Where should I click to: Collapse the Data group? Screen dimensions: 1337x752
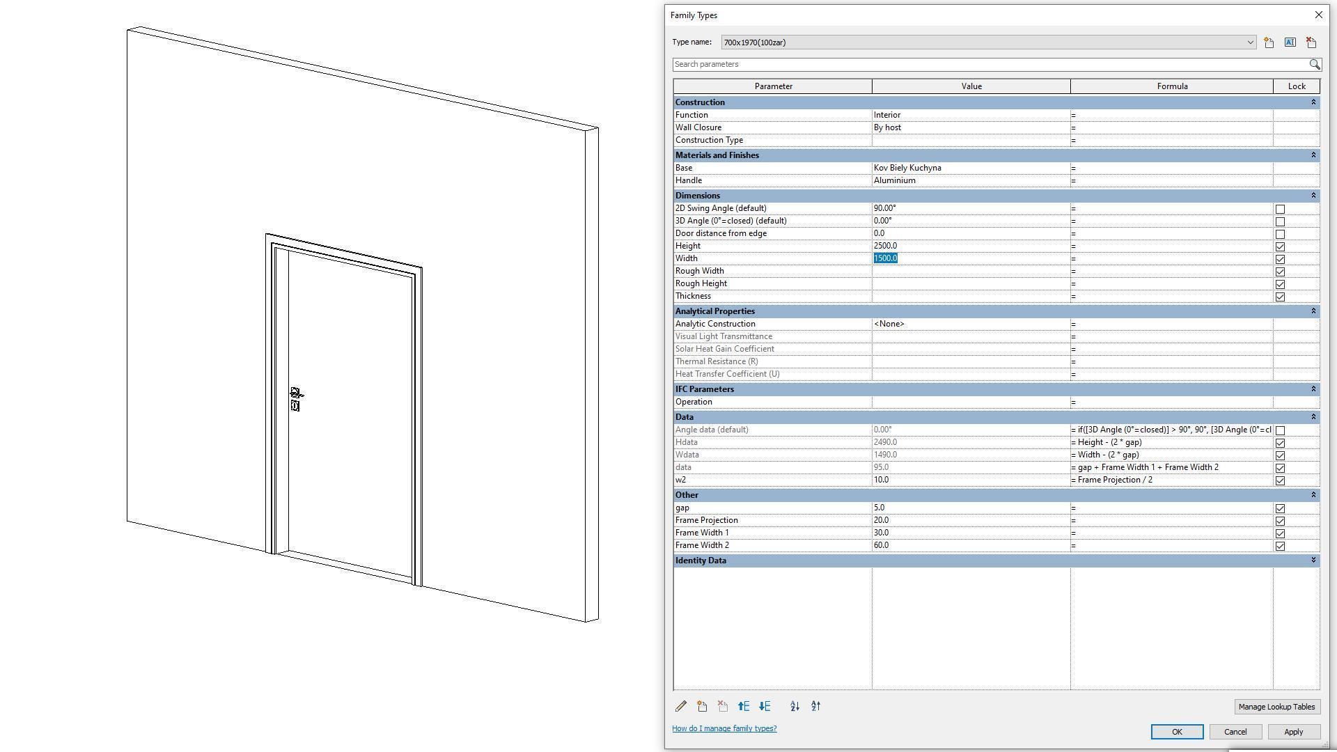coord(1313,417)
